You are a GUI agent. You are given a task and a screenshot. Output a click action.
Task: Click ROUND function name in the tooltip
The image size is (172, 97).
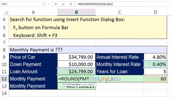click(67, 84)
